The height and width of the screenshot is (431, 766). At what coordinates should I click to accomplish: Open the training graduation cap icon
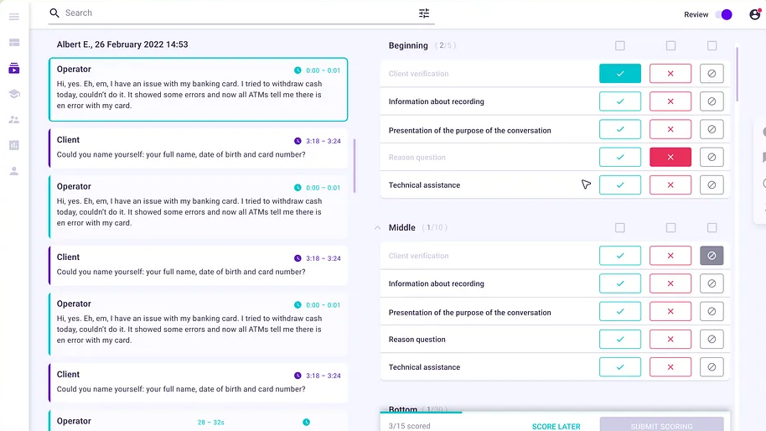point(14,94)
